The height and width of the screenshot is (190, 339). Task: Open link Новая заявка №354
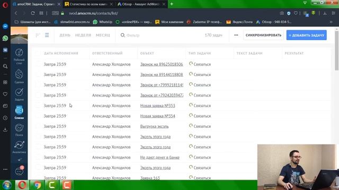(x=158, y=116)
